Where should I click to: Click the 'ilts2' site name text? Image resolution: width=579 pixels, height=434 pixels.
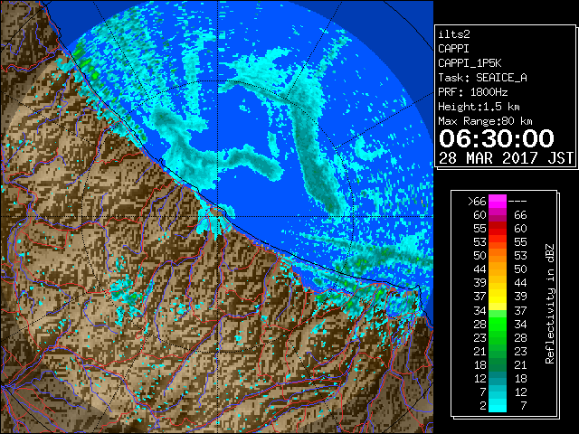(454, 34)
